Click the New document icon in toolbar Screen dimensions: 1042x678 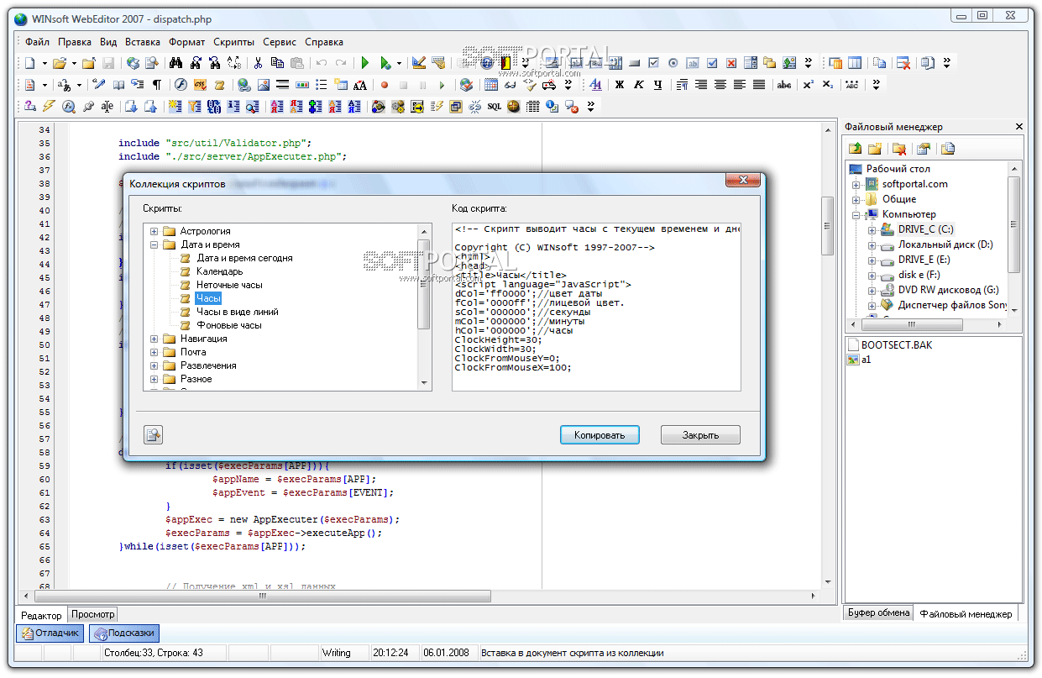point(29,63)
